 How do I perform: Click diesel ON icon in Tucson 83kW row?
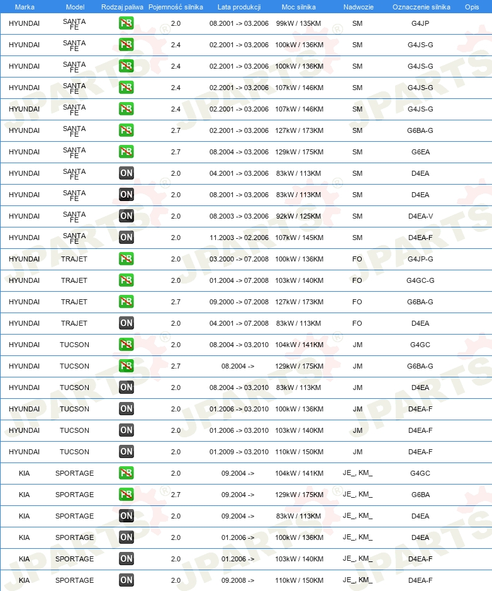coord(126,387)
